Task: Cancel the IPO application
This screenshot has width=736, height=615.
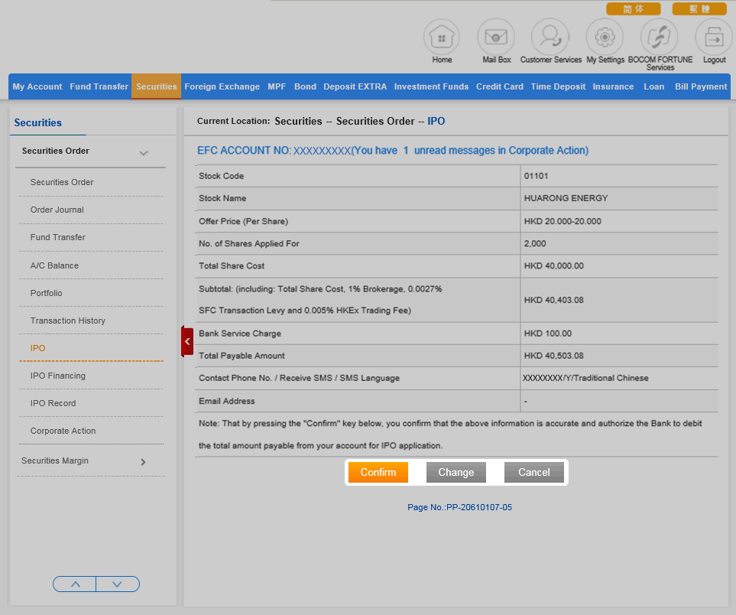Action: click(533, 473)
